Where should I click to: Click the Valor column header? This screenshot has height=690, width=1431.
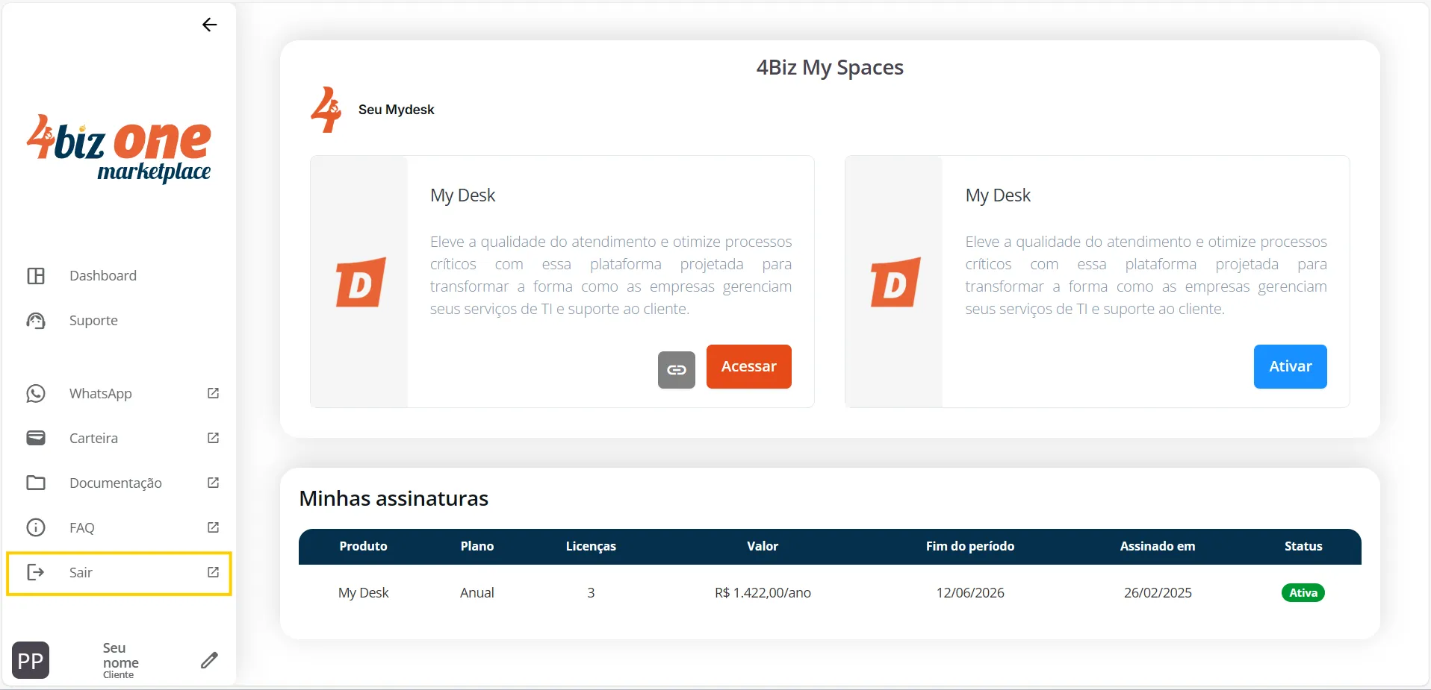pos(763,546)
